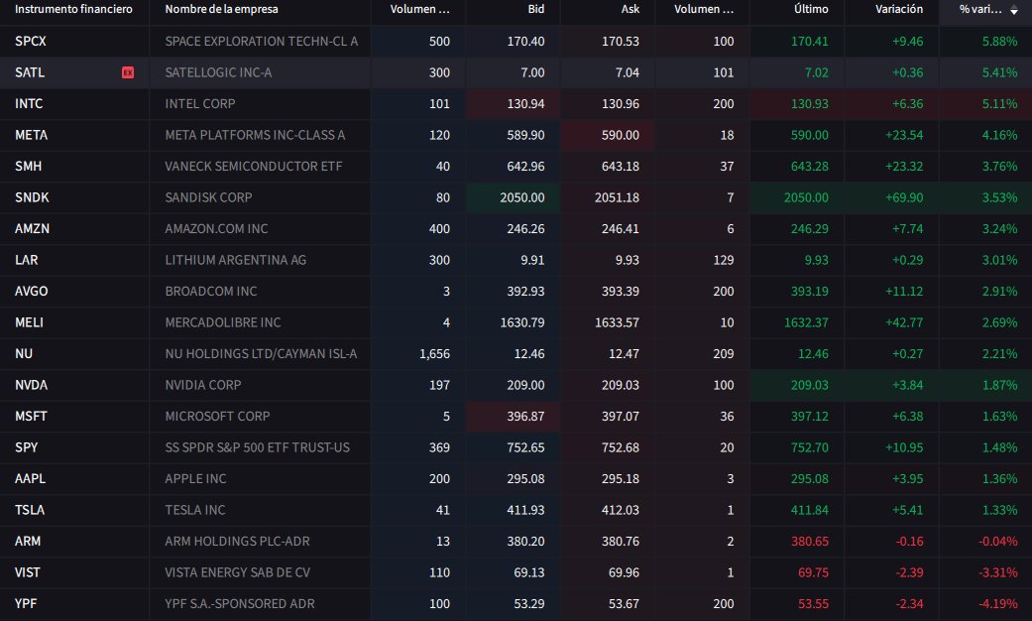Image resolution: width=1032 pixels, height=621 pixels.
Task: Click SANDISK CORP company name
Action: coord(208,197)
